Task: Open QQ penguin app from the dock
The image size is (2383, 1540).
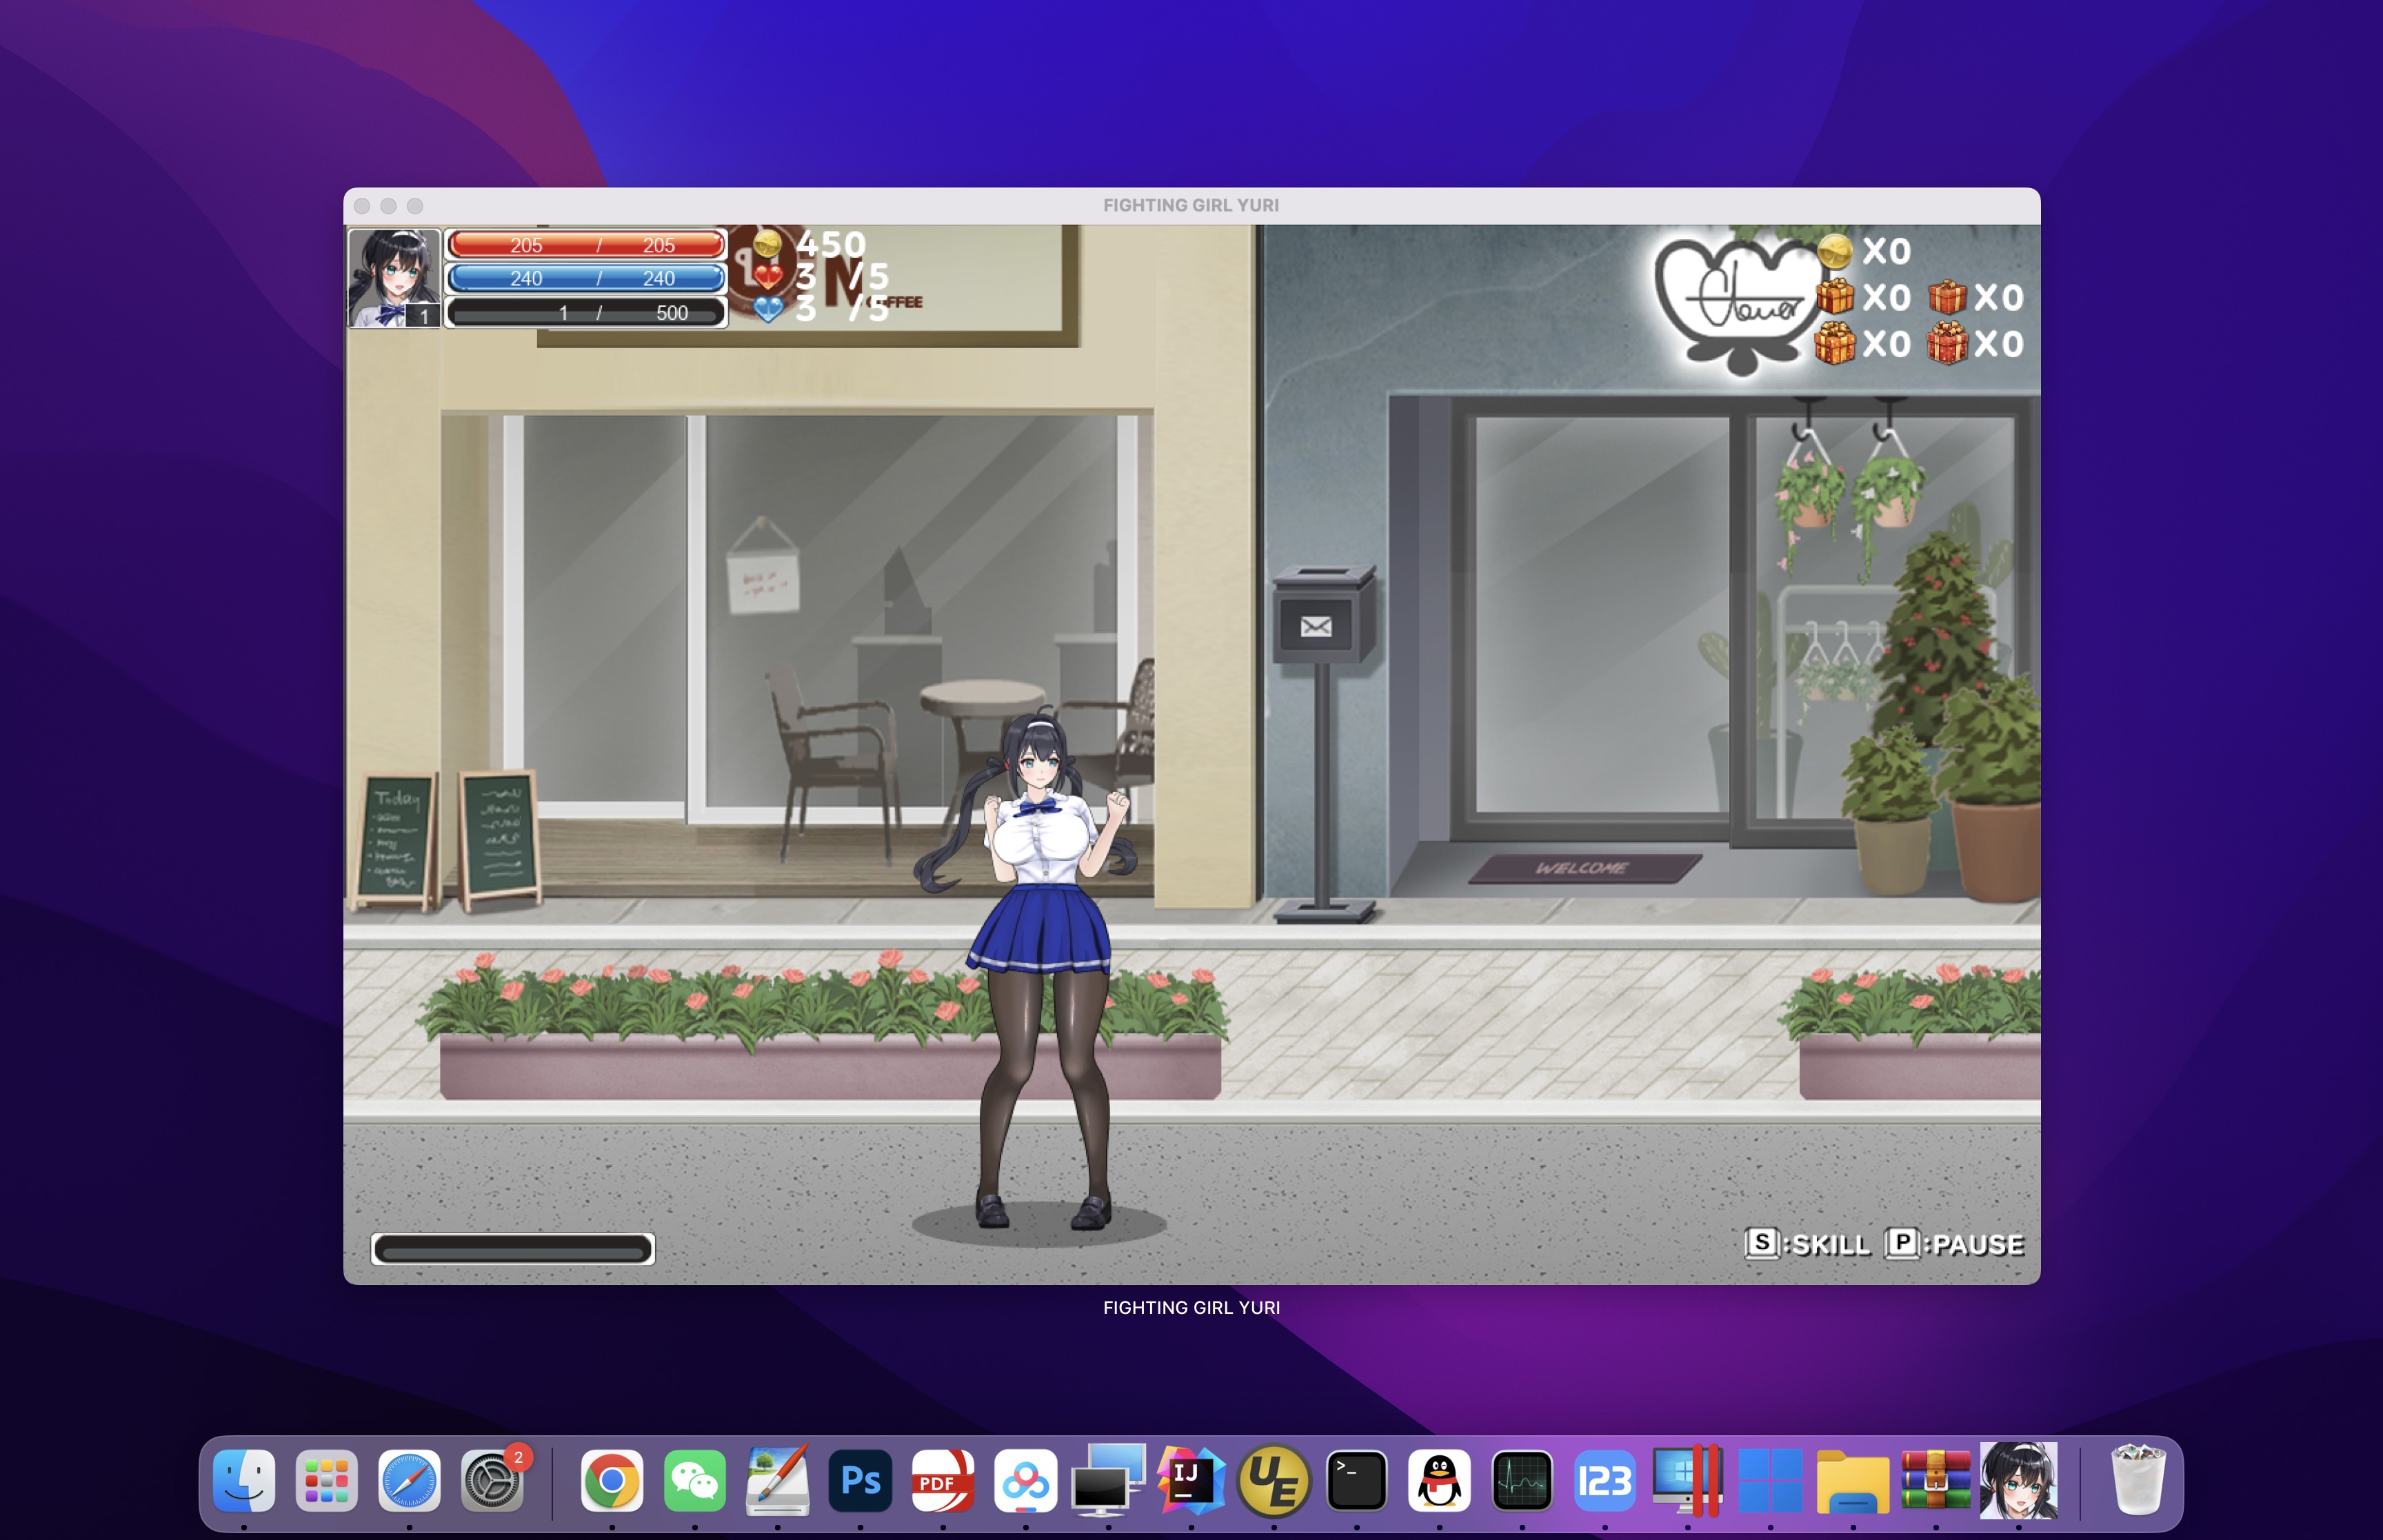Action: tap(1439, 1480)
